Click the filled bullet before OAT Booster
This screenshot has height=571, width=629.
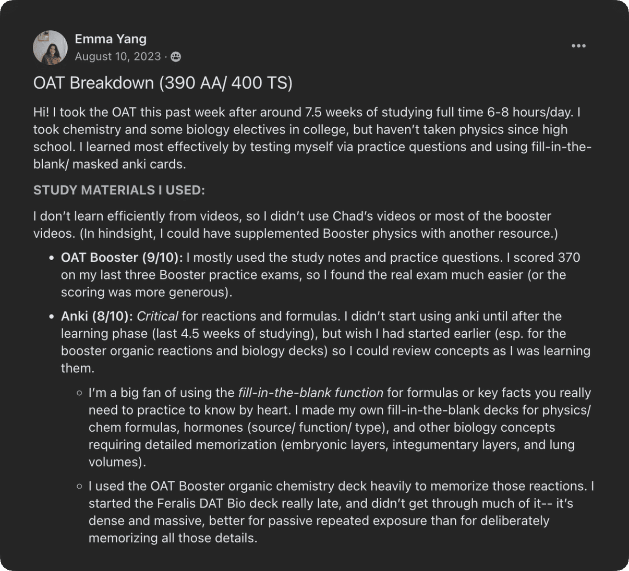(x=51, y=258)
